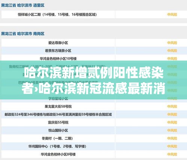Click 中风险 label for 君贵东方瑞景小区

(172, 51)
